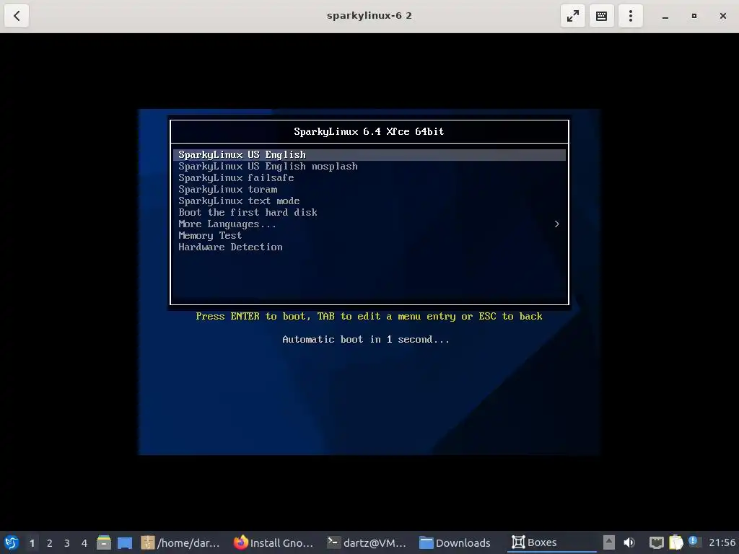This screenshot has height=554, width=739.
Task: Enter fullscreen mode for the VM
Action: [x=572, y=16]
